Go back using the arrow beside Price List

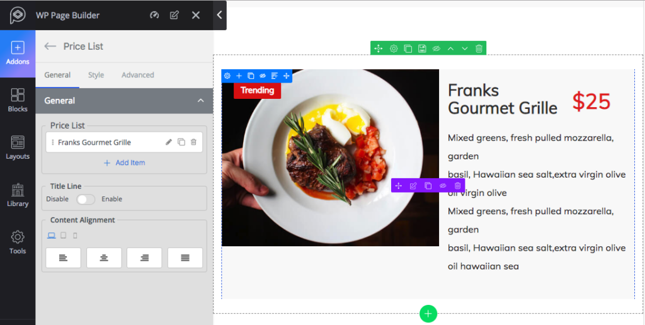[50, 46]
